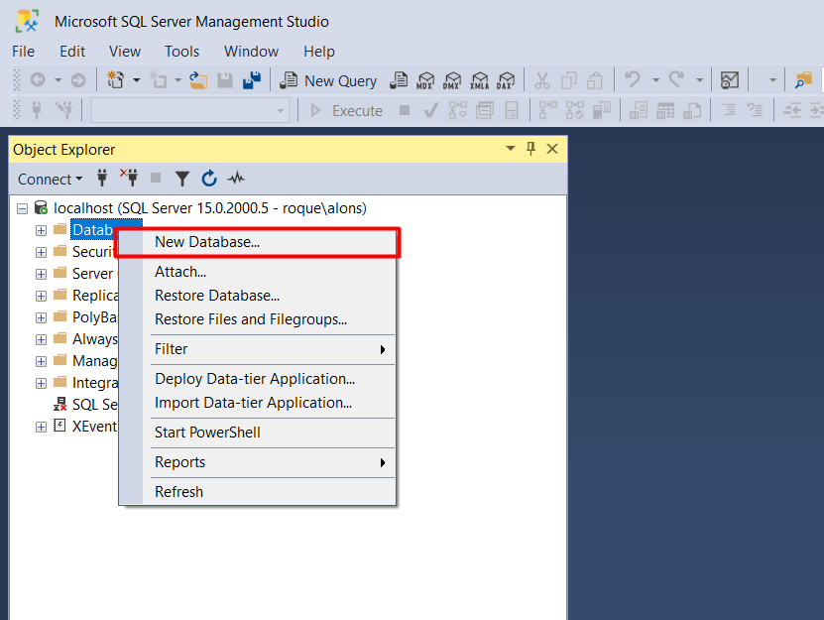
Task: Click the Analysis Services MDX Query icon
Action: (426, 80)
